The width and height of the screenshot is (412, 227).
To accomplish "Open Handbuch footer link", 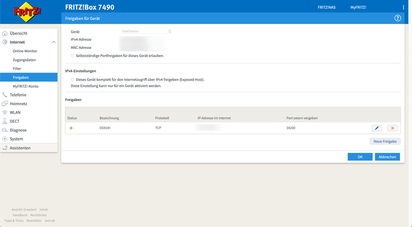I will tap(20, 215).
